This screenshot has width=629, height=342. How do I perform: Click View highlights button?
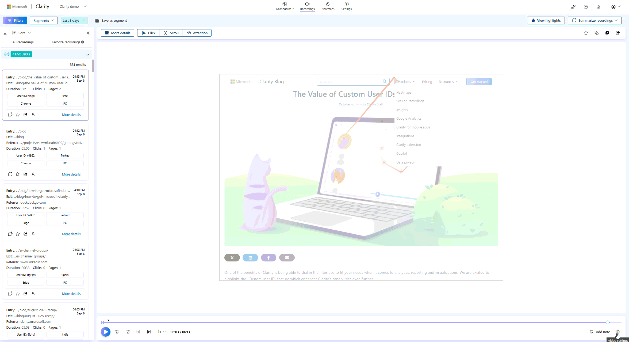click(546, 20)
